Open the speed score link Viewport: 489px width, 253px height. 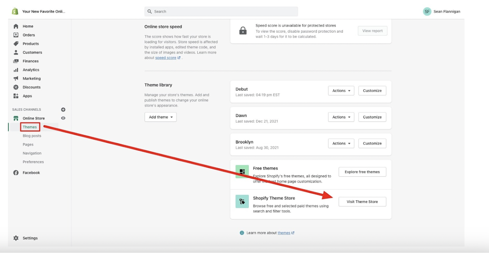pyautogui.click(x=166, y=58)
